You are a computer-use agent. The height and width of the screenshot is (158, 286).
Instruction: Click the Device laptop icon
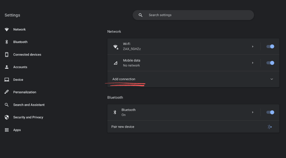tap(7, 80)
